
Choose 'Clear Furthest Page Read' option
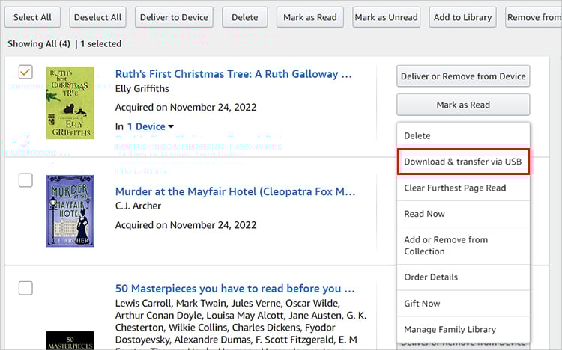(455, 188)
